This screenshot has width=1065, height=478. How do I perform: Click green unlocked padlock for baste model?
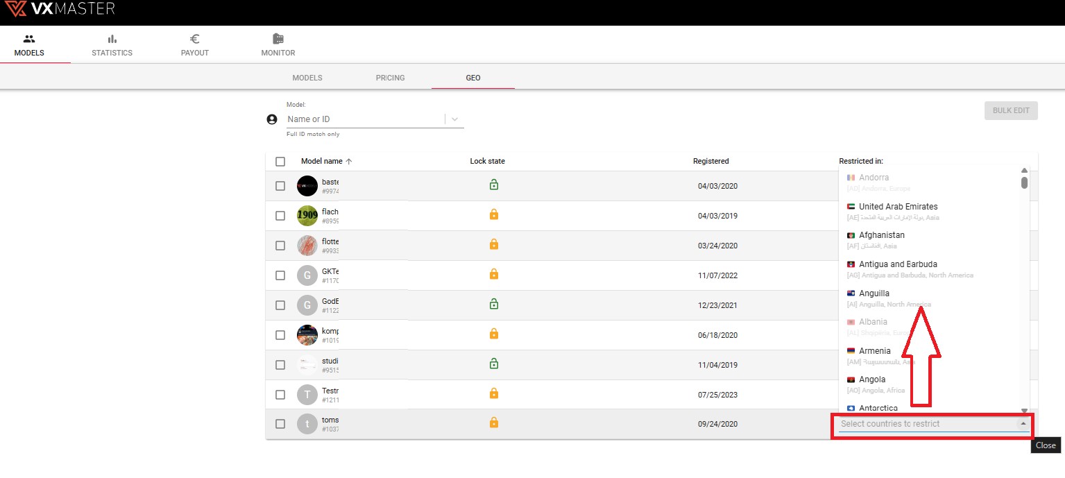(494, 185)
